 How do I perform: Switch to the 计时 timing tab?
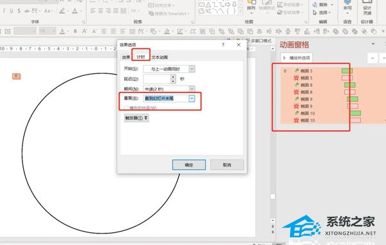click(141, 57)
